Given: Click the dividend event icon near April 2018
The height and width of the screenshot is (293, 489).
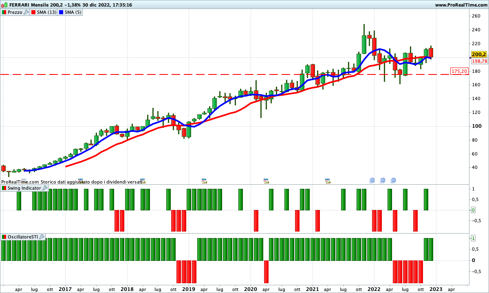Looking at the screenshot, I should tap(142, 181).
